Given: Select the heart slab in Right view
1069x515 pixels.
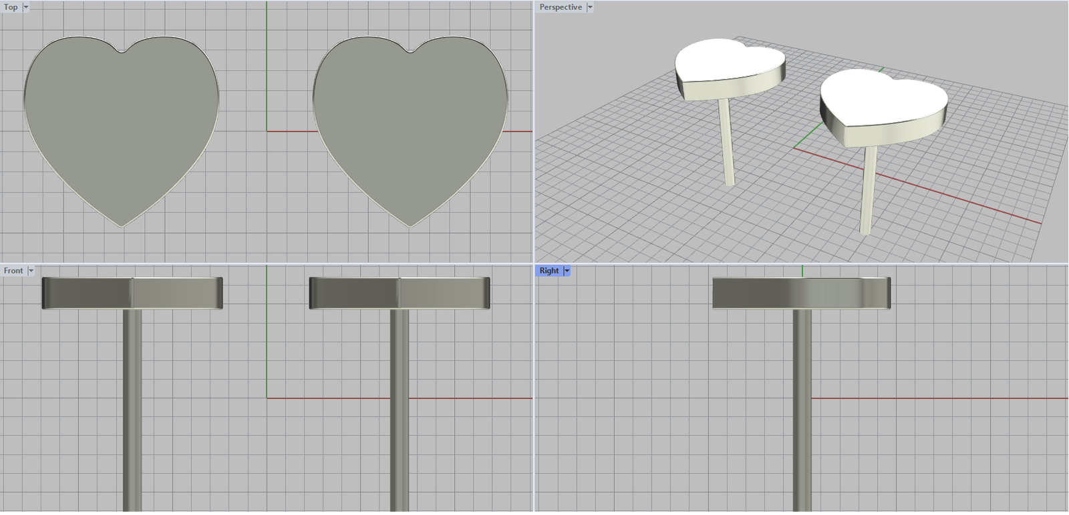Looking at the screenshot, I should [801, 293].
